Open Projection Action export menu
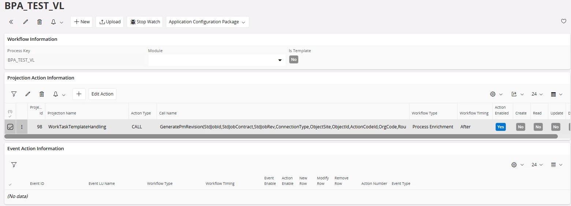Screen dimensions: 571x206 pos(518,94)
